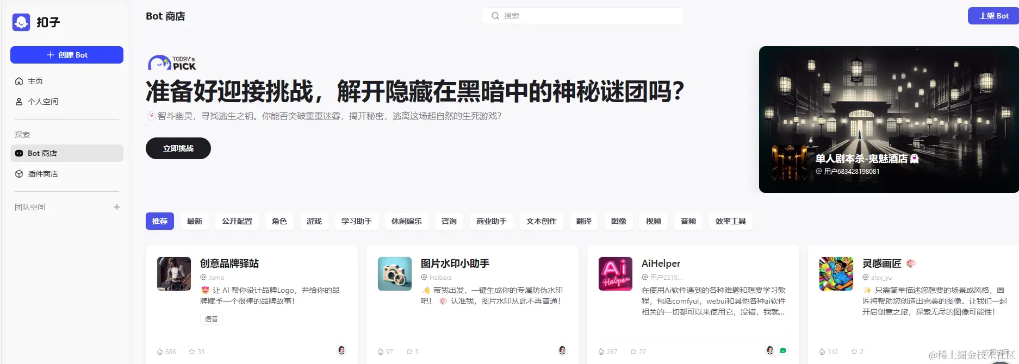The height and width of the screenshot is (364, 1019).
Task: Open the AiHelper bot avatar icon
Action: pyautogui.click(x=616, y=274)
